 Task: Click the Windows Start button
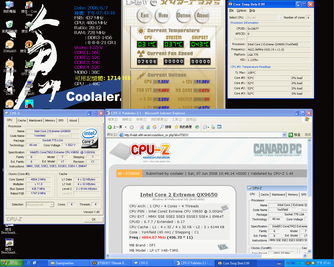12,263
